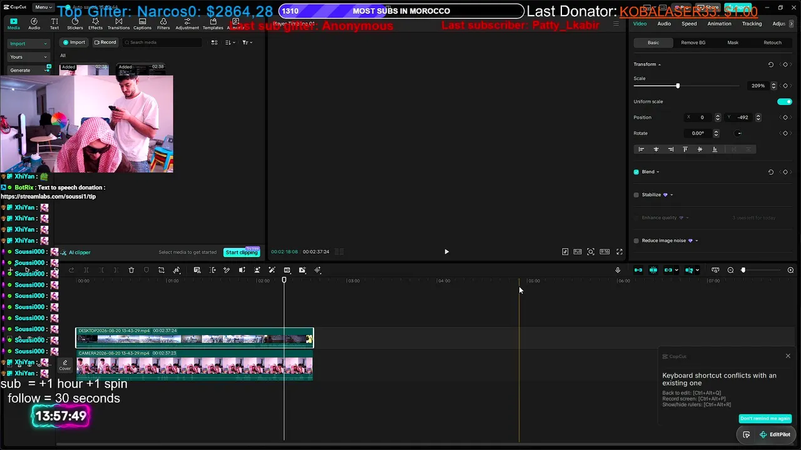Add keyframe for Position
Screen dimensions: 801x450
click(785, 117)
